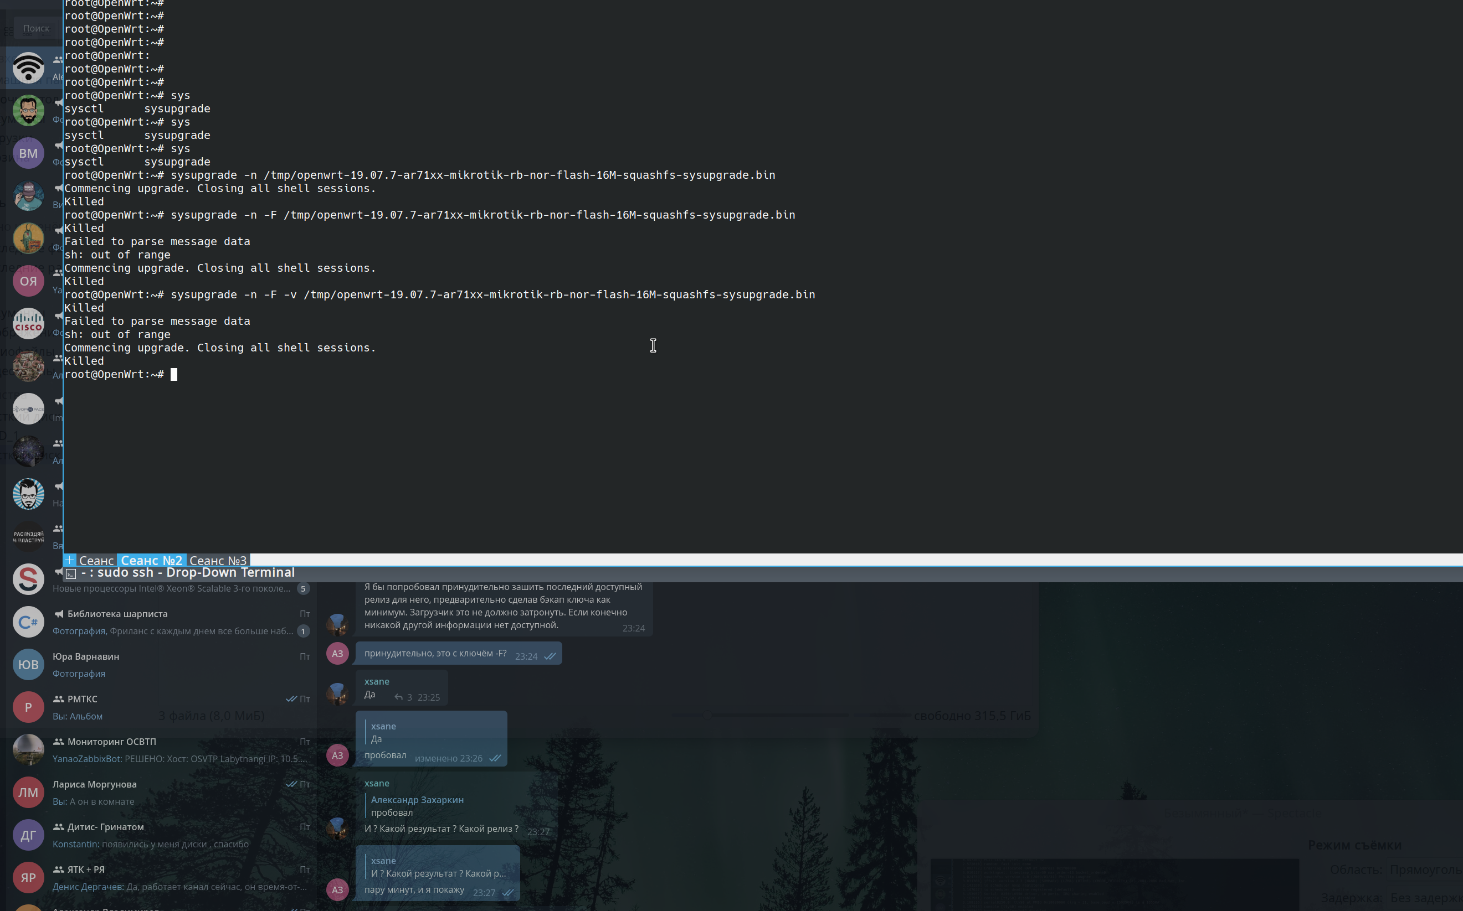Open the Дитис- Гринатом group chat
The image size is (1463, 911).
pyautogui.click(x=162, y=835)
